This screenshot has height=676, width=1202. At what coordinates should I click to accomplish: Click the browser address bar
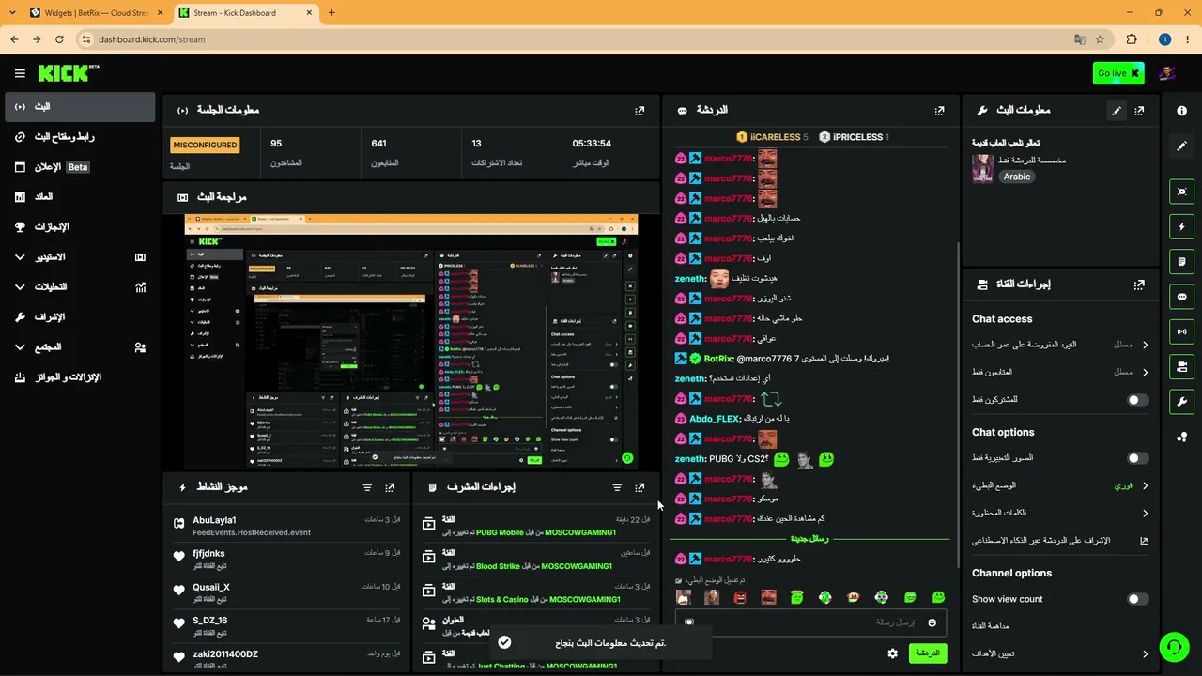[582, 39]
